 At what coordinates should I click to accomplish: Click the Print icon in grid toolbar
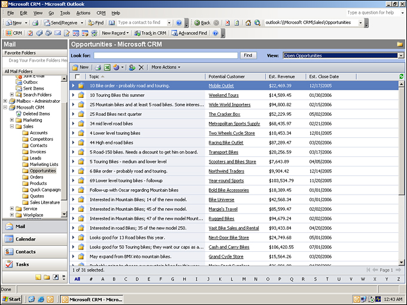pos(98,67)
